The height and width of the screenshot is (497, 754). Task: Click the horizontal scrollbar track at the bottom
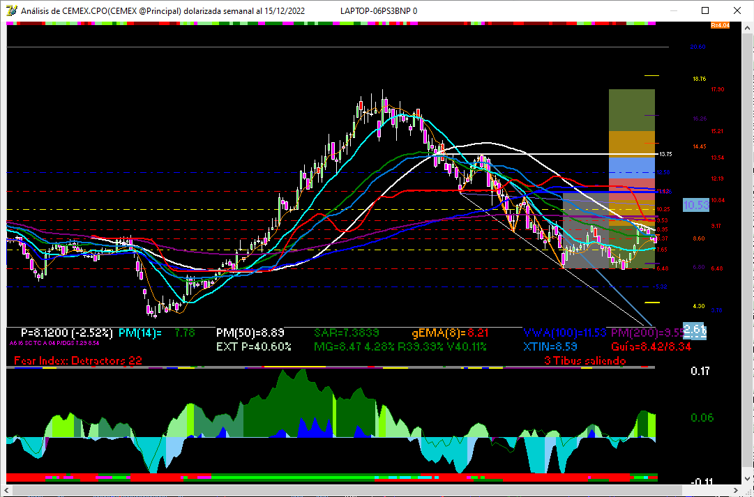pyautogui.click(x=371, y=490)
